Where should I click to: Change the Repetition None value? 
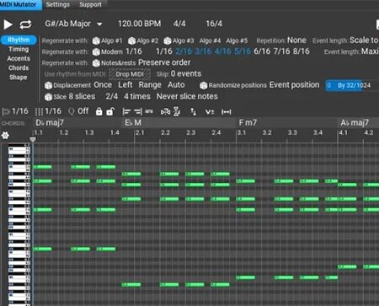(296, 40)
